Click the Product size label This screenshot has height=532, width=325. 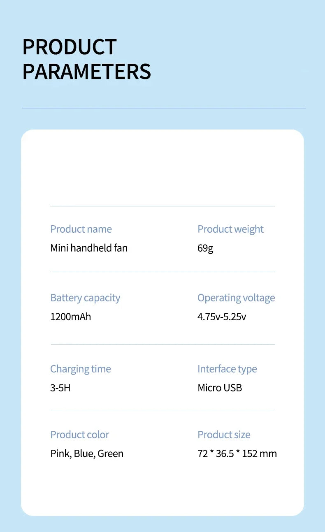(224, 435)
